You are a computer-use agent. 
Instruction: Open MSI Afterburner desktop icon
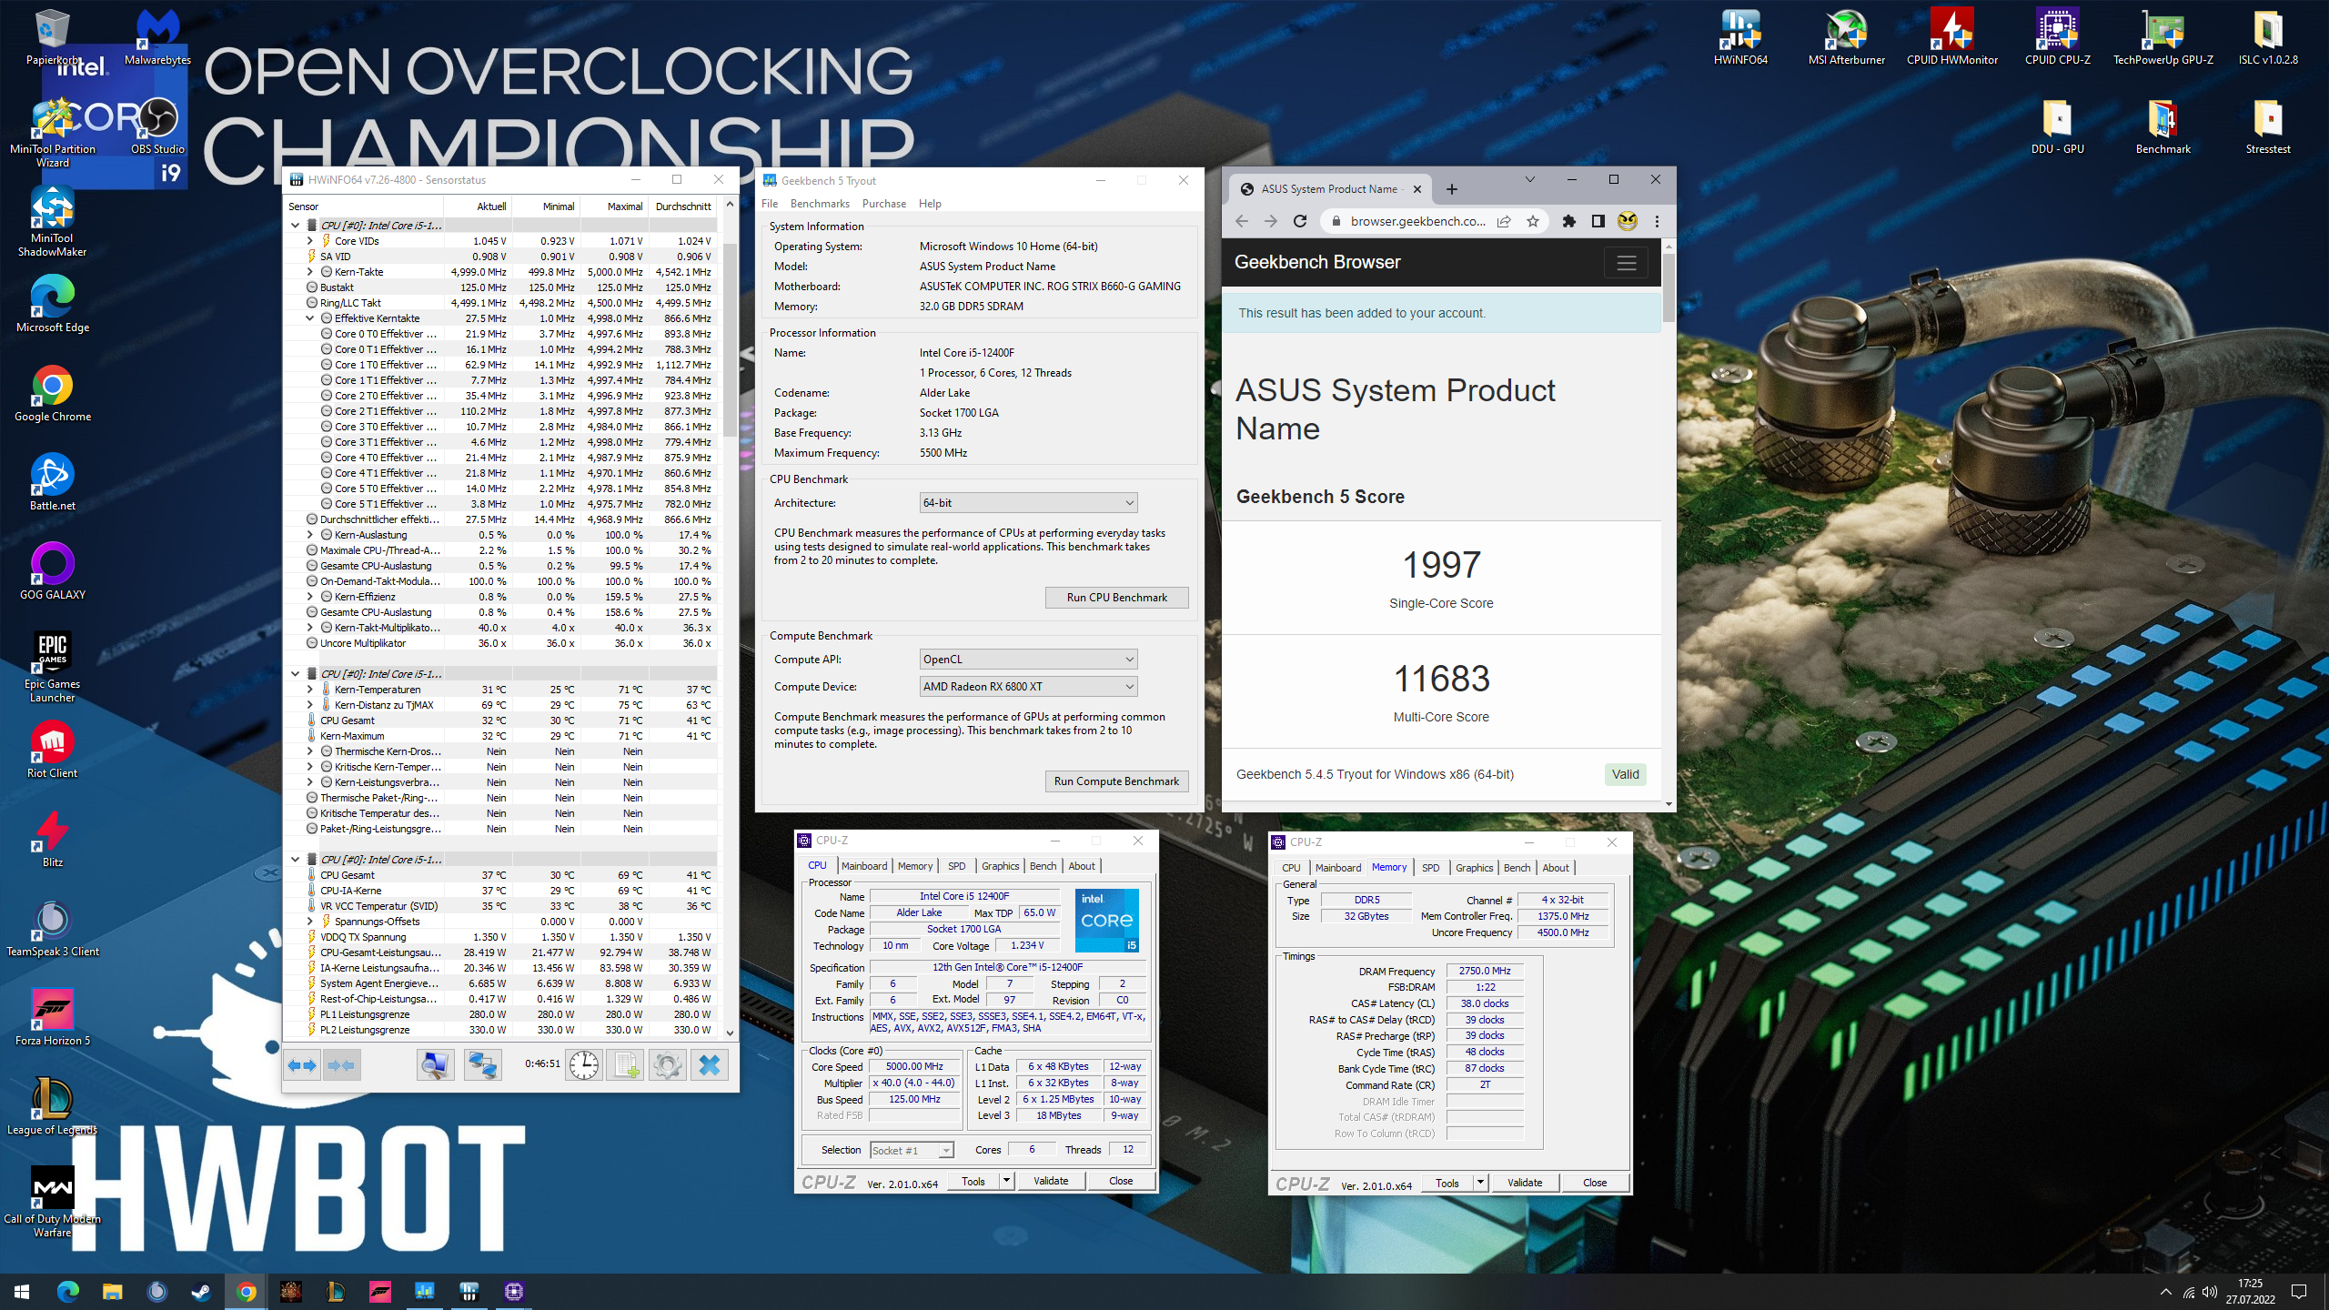coord(1846,38)
